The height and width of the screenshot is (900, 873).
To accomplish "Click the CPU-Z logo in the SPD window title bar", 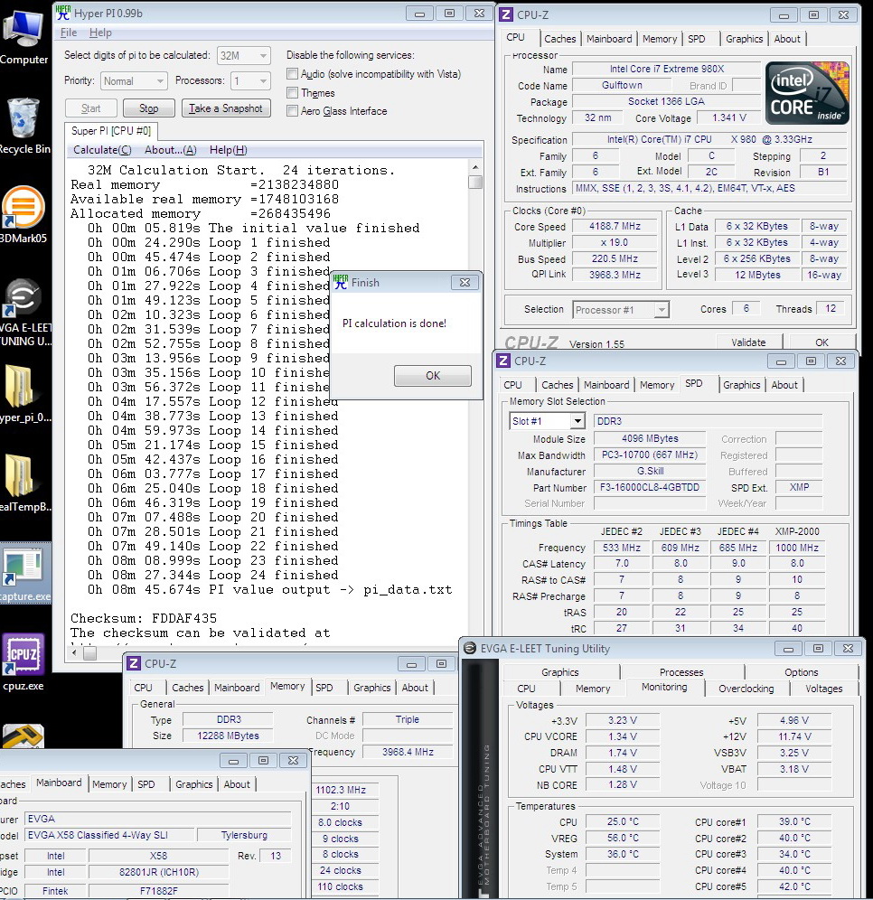I will pyautogui.click(x=502, y=361).
